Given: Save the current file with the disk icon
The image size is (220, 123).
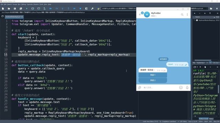Looking at the screenshot, I should pos(15,9).
